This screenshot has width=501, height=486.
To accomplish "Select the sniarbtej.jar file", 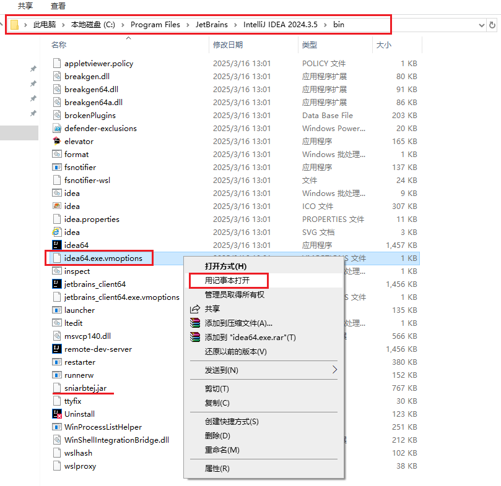I will (x=85, y=388).
